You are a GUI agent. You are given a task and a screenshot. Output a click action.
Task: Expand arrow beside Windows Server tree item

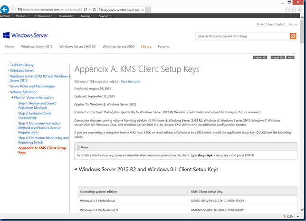[8, 70]
